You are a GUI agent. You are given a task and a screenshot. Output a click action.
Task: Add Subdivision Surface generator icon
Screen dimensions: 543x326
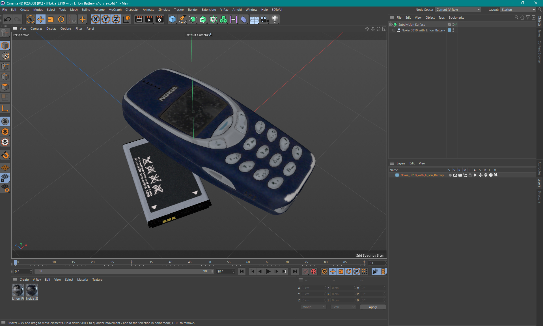point(193,19)
